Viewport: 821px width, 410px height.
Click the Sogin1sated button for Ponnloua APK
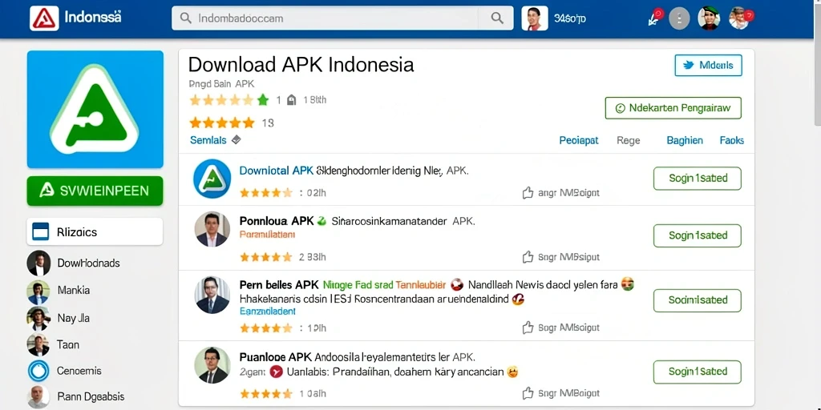[698, 235]
